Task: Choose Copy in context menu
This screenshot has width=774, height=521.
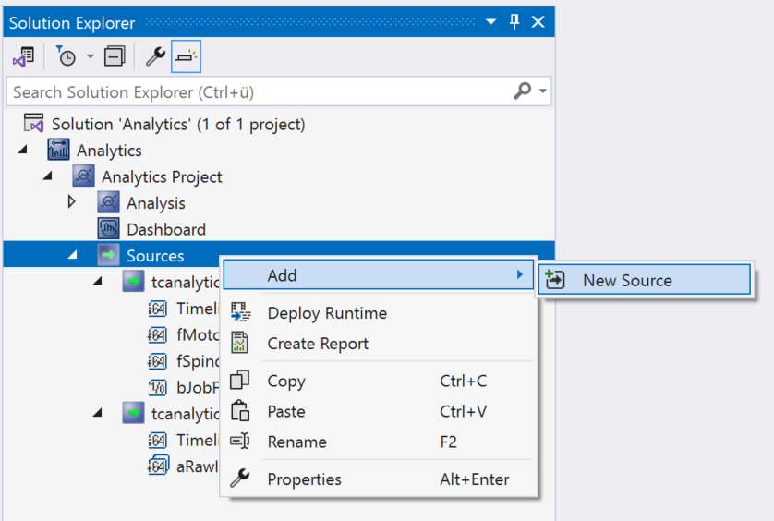Action: tap(378, 381)
